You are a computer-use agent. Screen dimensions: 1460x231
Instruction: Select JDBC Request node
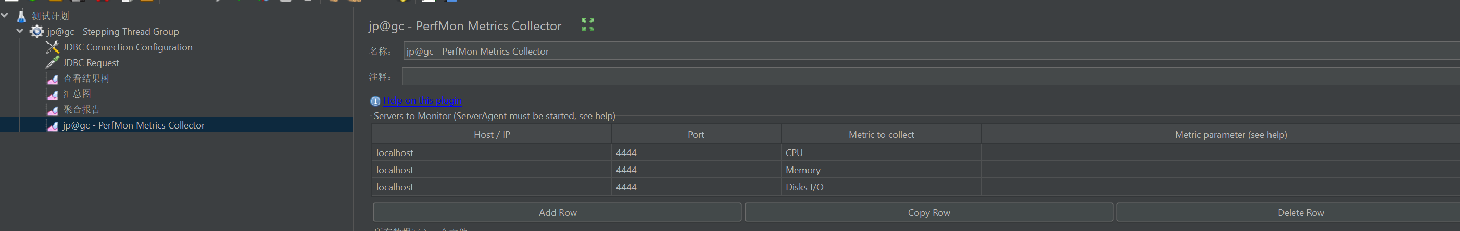91,63
